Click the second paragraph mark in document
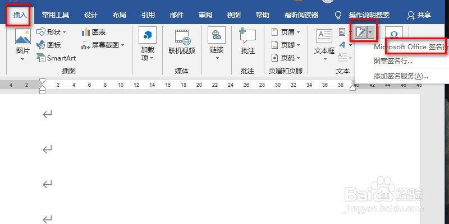Image resolution: width=449 pixels, height=224 pixels. click(48, 149)
